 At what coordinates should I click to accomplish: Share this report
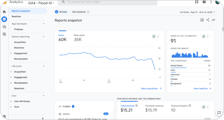click(x=208, y=20)
